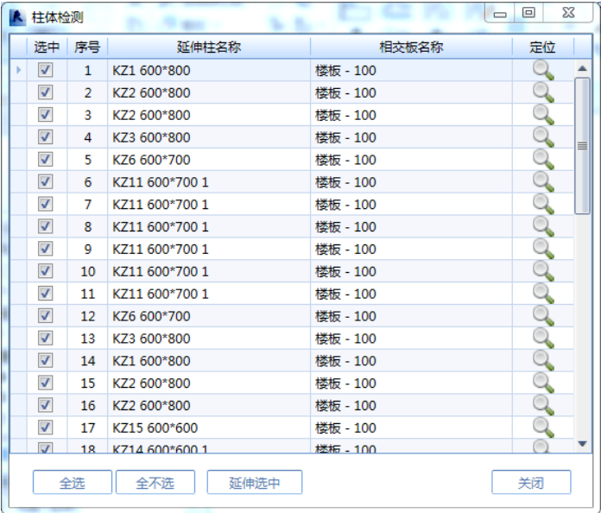Toggle checkbox of row 13 KZ3 600*800
Screen dimensions: 601x513
point(45,338)
